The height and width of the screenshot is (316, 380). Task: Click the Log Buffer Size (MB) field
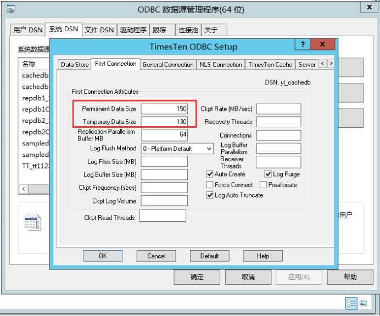click(164, 174)
